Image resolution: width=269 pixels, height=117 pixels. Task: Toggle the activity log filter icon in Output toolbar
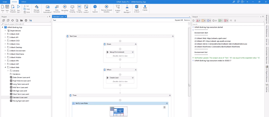click(x=231, y=21)
